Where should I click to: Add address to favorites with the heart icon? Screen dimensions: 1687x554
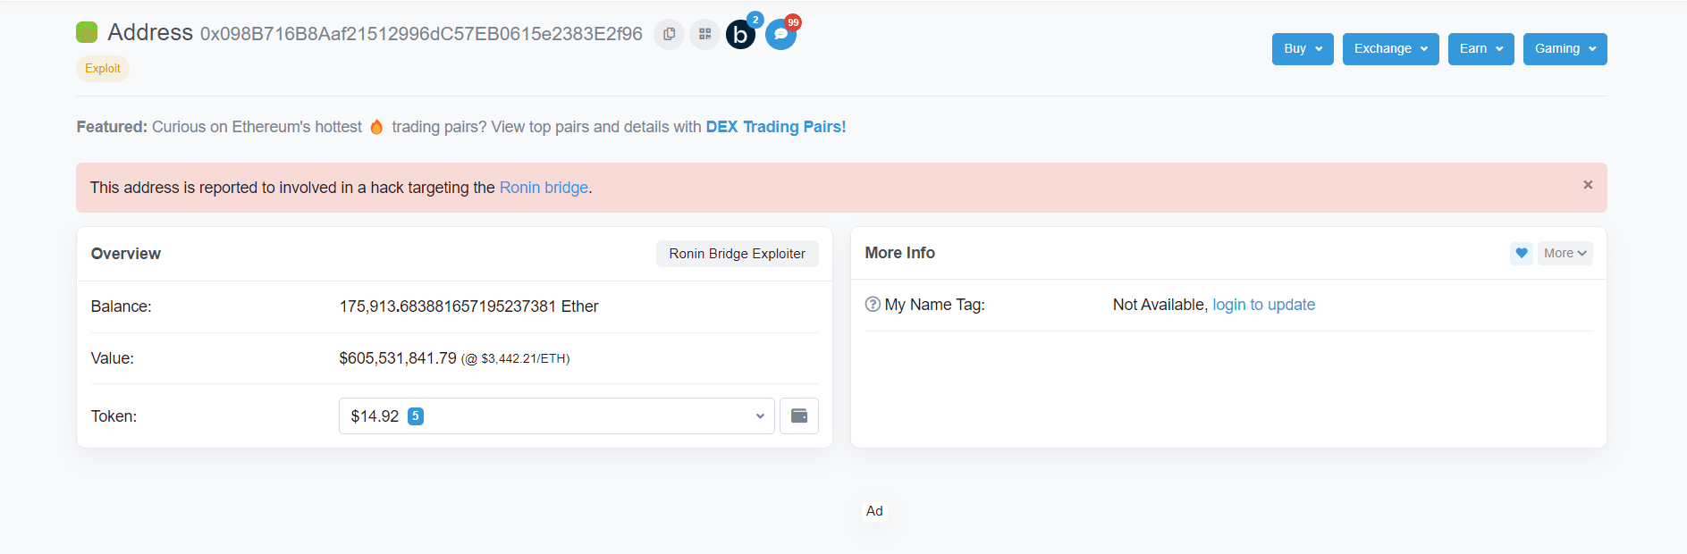point(1521,253)
